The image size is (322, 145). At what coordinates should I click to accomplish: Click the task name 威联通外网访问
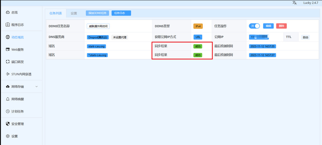click(98, 26)
